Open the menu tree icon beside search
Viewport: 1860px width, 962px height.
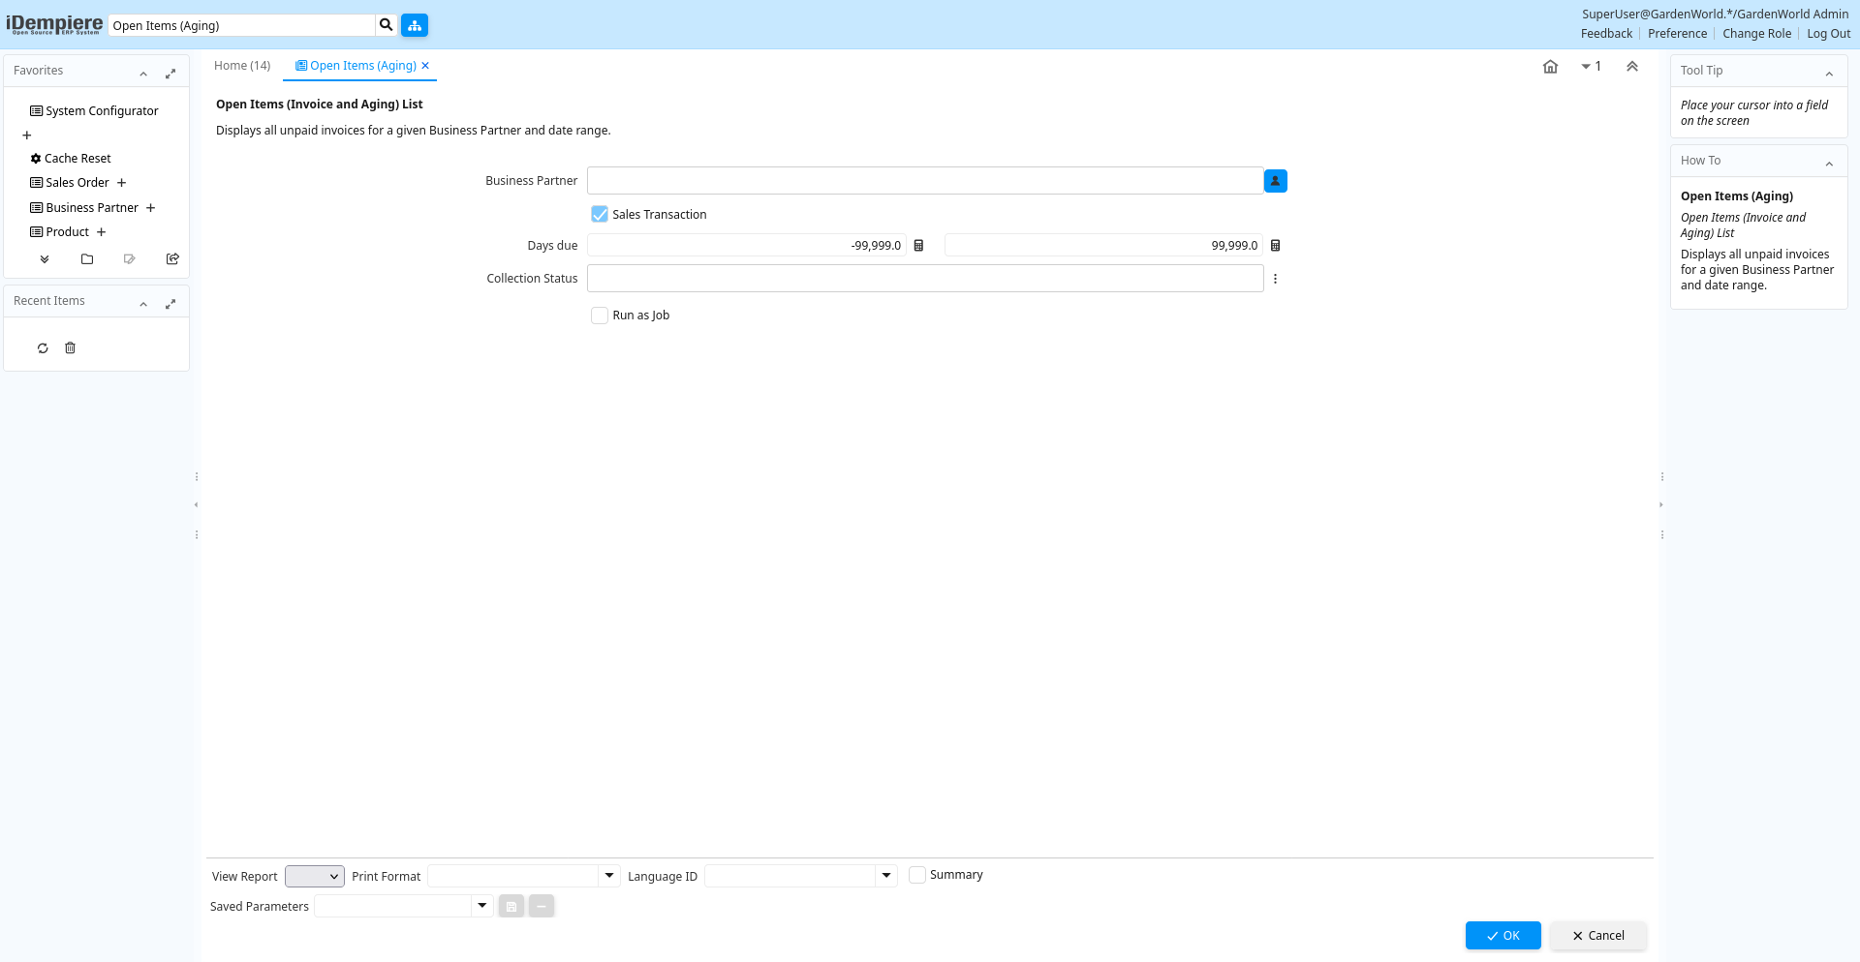(x=415, y=25)
